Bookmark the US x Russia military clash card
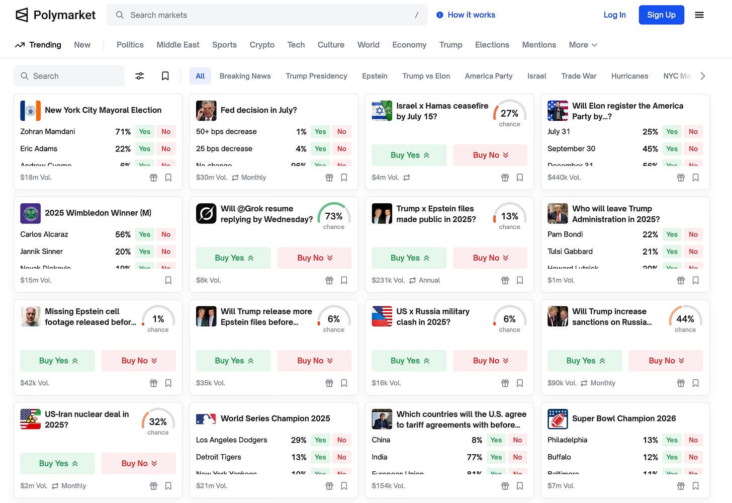This screenshot has height=503, width=732. click(x=520, y=383)
